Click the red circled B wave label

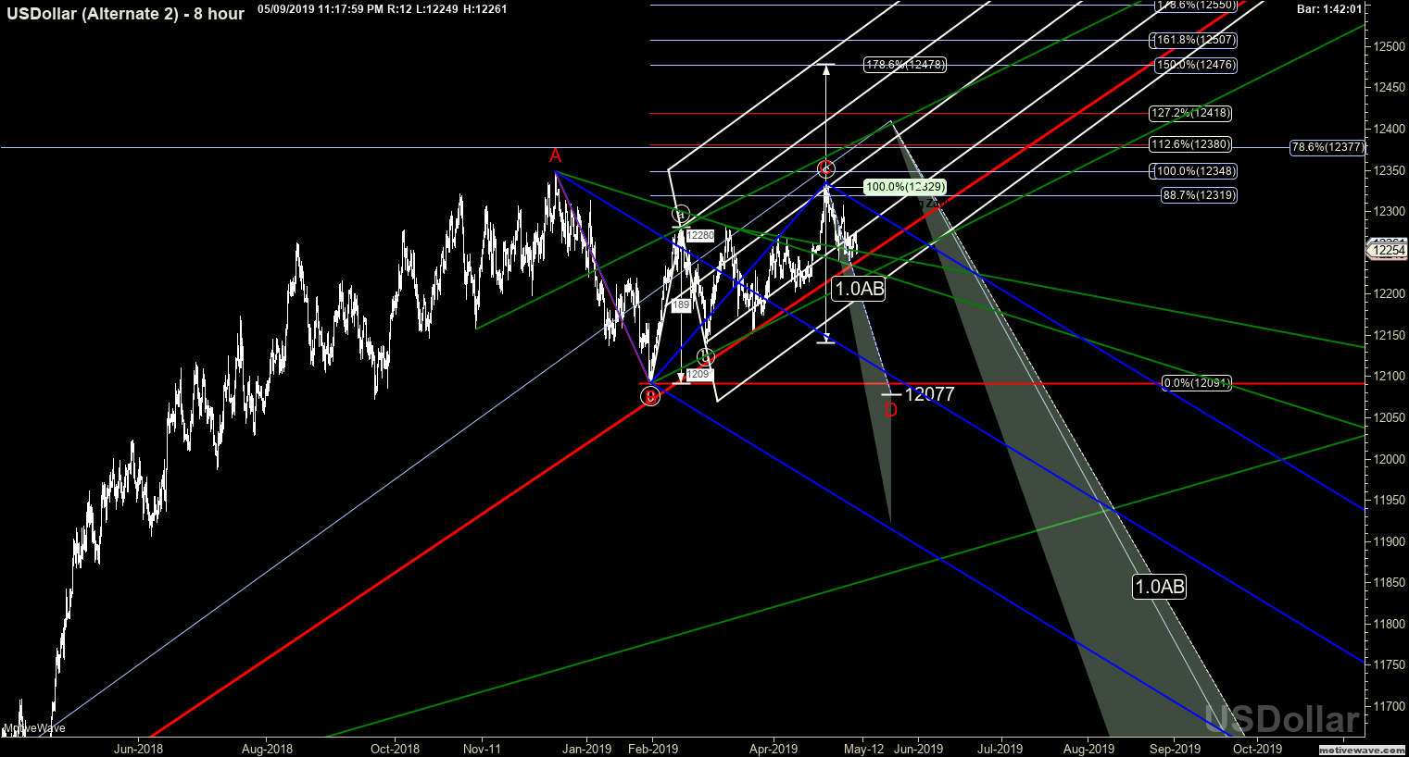pos(650,397)
